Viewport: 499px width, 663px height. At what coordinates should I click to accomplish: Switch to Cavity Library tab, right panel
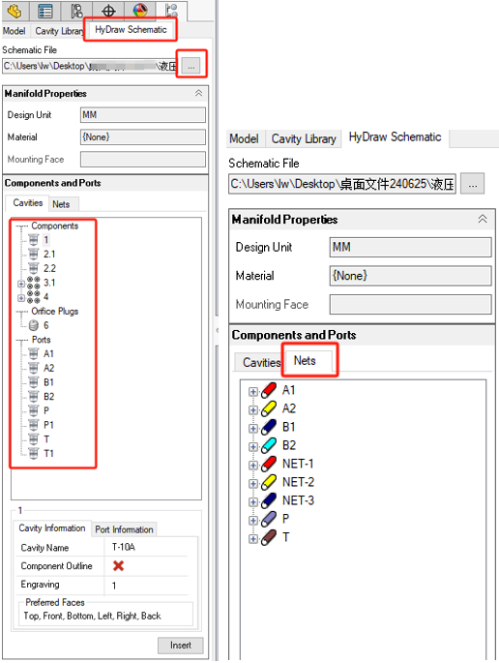click(304, 138)
